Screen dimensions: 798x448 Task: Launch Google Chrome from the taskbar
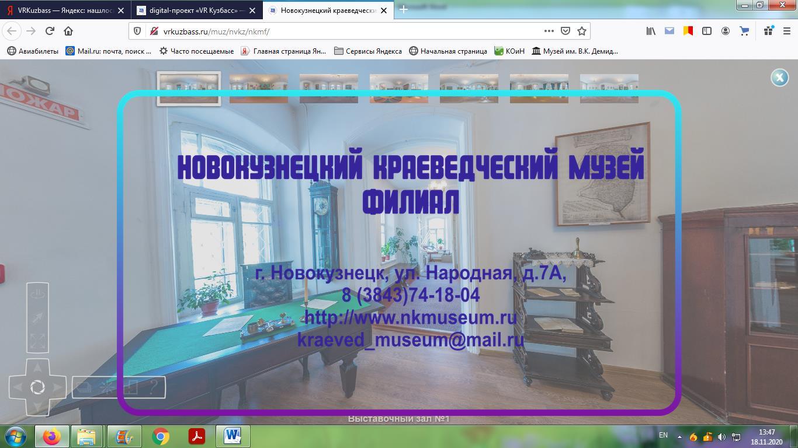161,436
